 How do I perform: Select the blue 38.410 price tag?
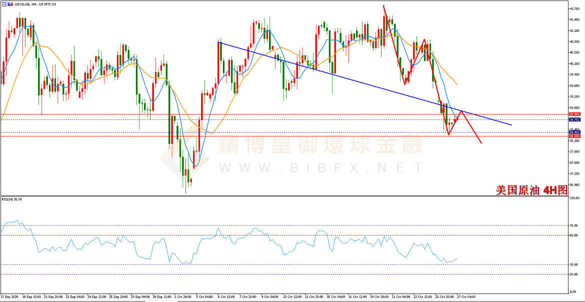574,132
